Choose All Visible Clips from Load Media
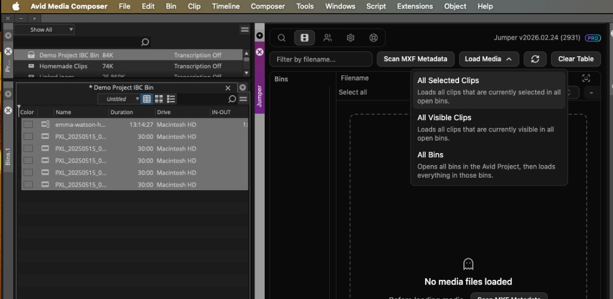 point(488,127)
